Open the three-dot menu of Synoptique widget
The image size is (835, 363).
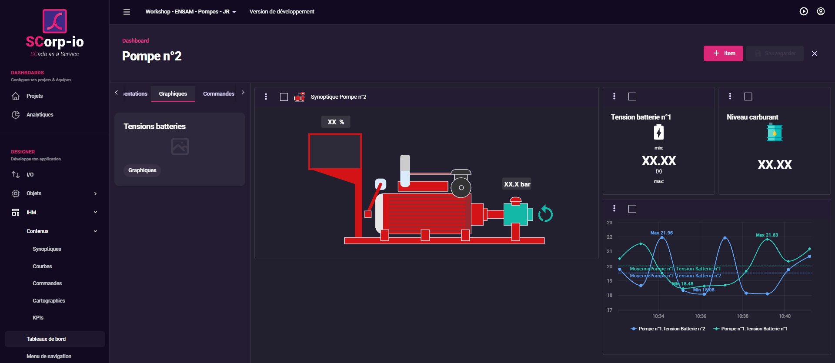coord(266,97)
